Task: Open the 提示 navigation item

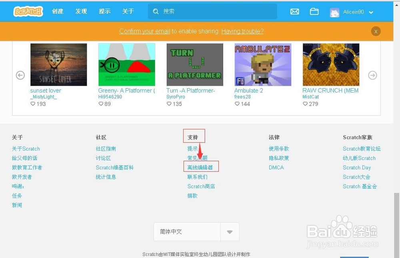Action: (x=104, y=11)
